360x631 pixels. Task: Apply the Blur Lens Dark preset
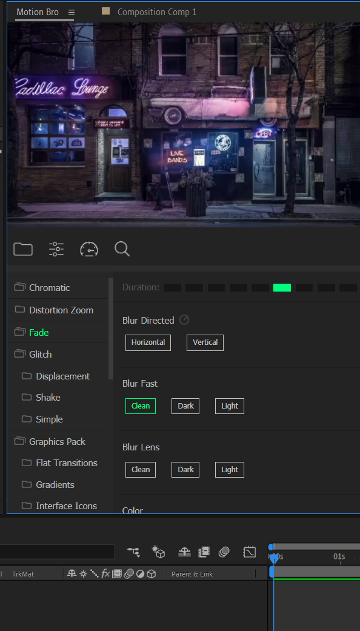pos(185,470)
